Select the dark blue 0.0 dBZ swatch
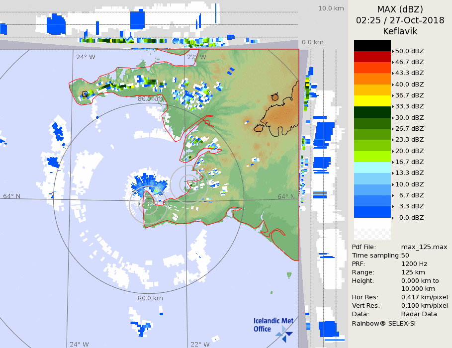452x348 pixels. click(x=372, y=212)
